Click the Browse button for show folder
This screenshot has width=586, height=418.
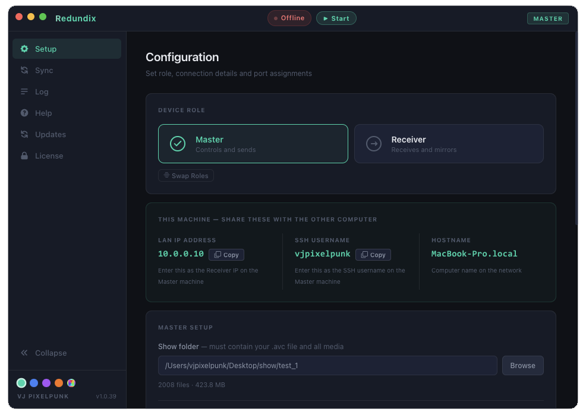[523, 365]
